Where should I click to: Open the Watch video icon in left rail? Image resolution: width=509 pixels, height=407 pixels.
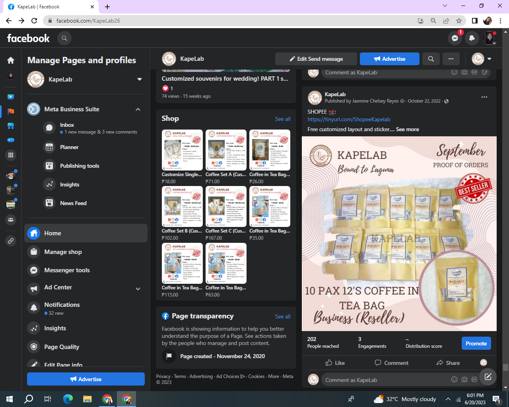11,97
